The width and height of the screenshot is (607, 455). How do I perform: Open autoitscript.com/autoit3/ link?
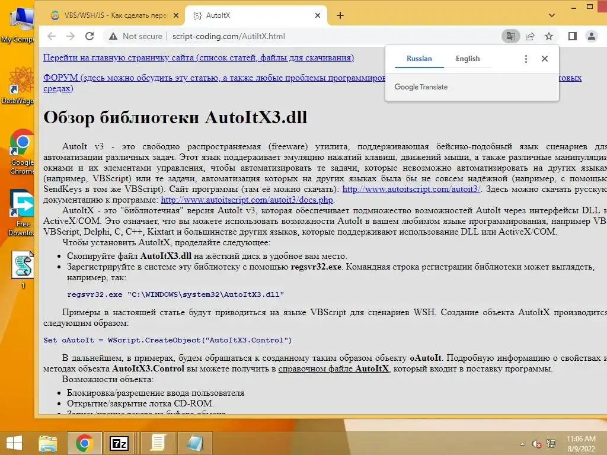(412, 189)
